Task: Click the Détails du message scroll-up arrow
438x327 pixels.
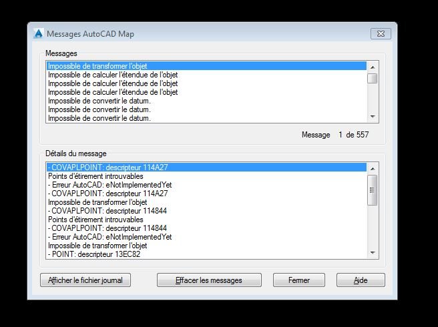Action: click(373, 169)
